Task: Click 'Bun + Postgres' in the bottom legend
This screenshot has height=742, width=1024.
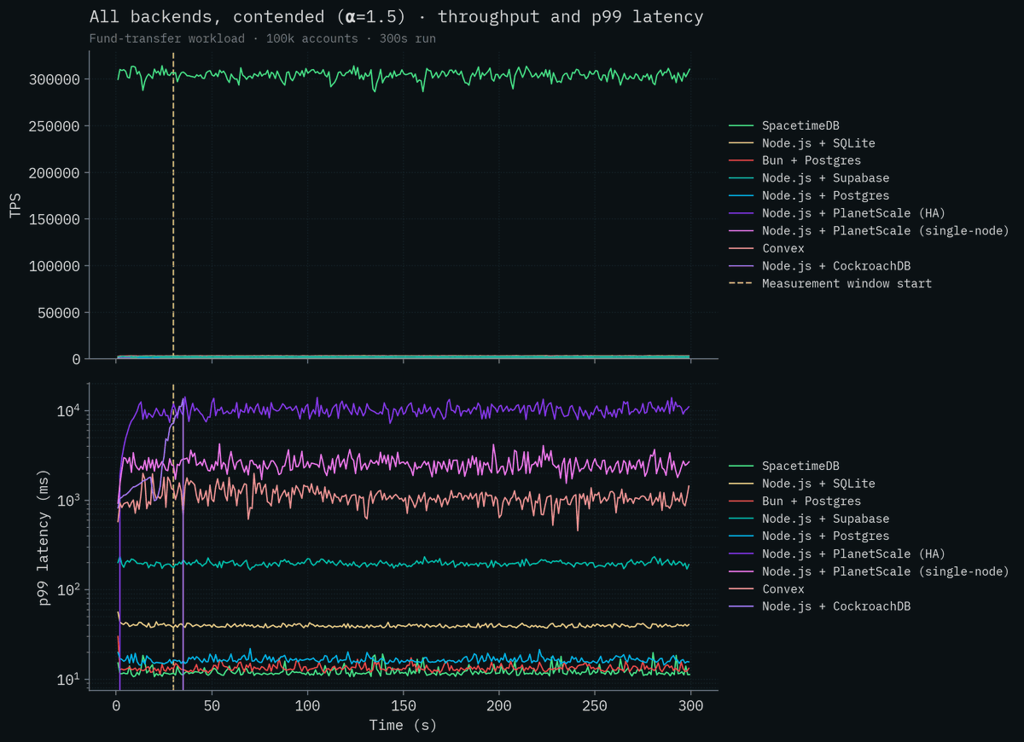Action: point(812,501)
